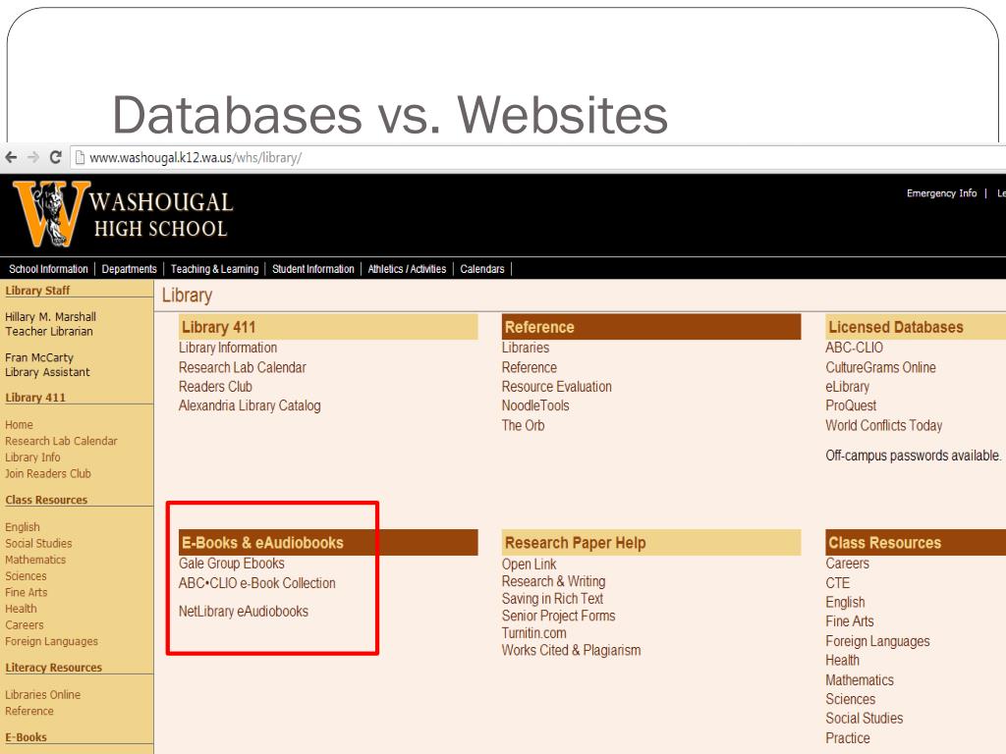Open Sciences in the left sidebar

[26, 575]
